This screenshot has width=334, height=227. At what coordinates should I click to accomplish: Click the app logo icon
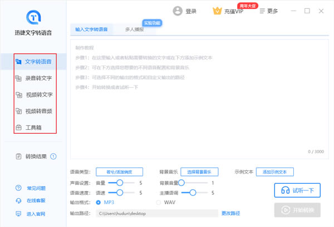pyautogui.click(x=33, y=17)
